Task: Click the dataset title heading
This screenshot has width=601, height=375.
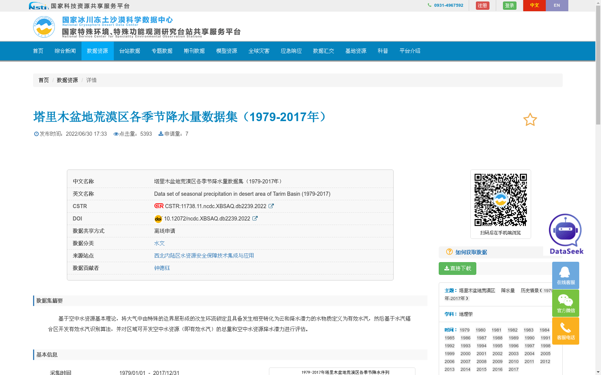Action: [x=182, y=117]
